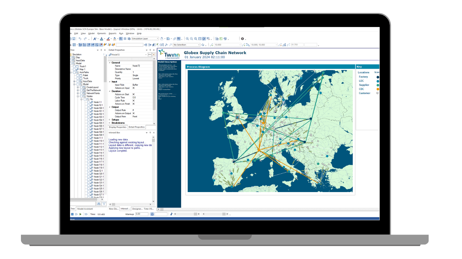Pin the Detail Properties panel
Screen dimensions: 462x259
150,50
